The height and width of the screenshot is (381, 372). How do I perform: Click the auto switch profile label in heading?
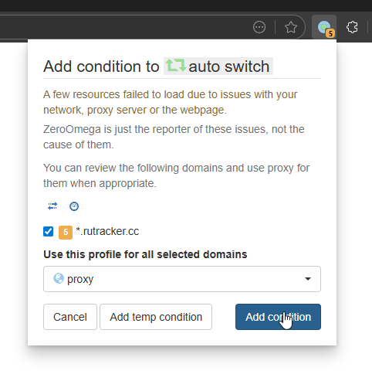coord(218,66)
